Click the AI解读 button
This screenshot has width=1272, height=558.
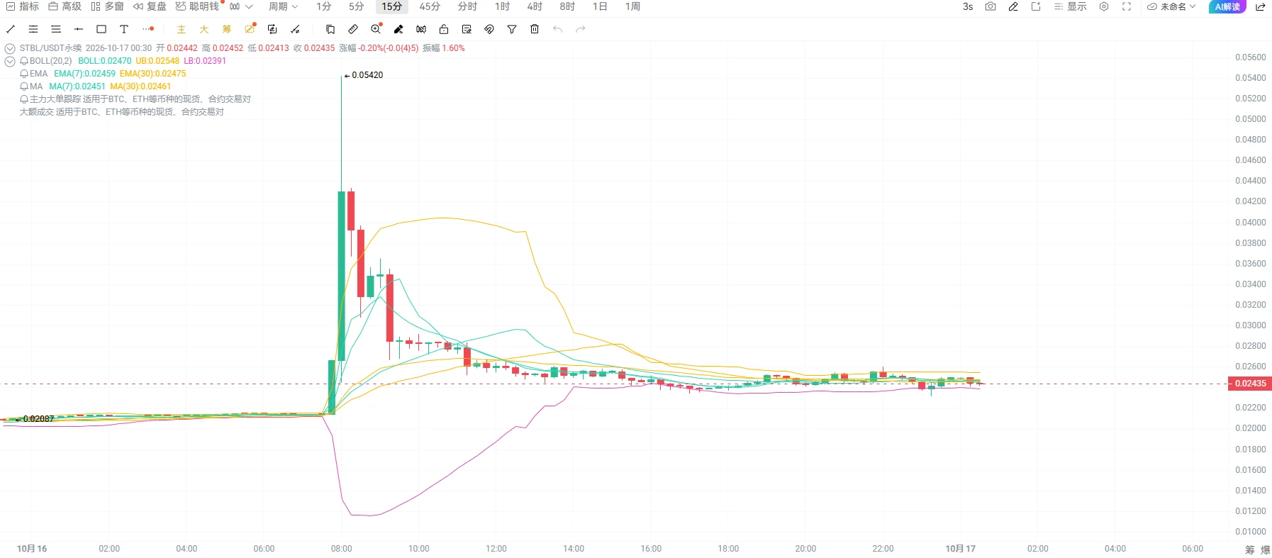(1227, 6)
